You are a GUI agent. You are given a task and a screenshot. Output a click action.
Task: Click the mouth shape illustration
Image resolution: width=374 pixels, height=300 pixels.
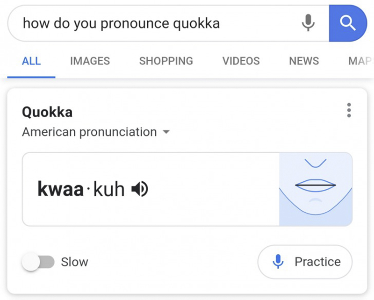point(316,189)
